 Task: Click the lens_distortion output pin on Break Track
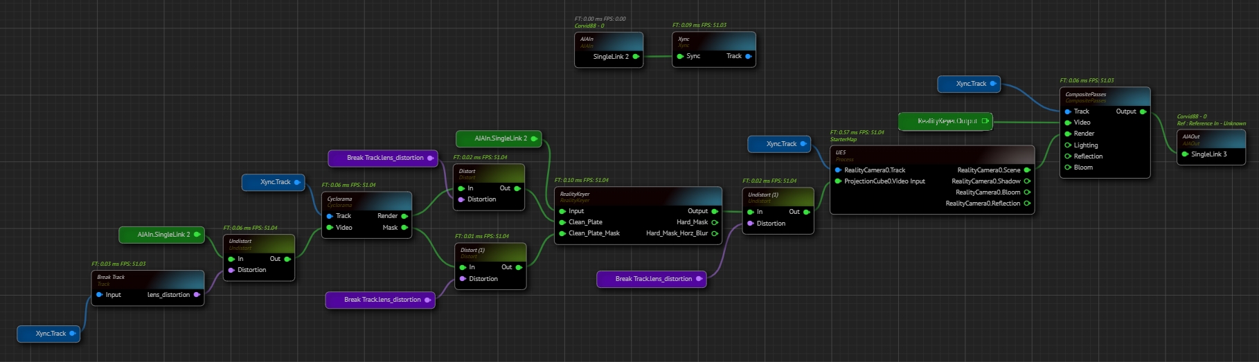point(197,295)
